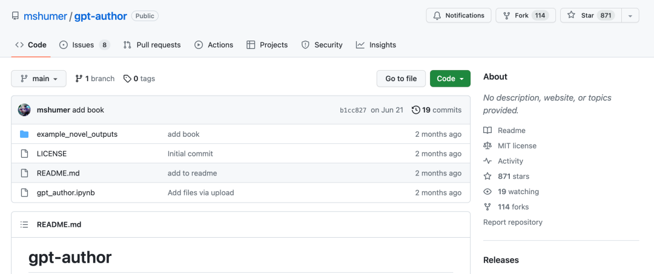This screenshot has width=654, height=274.
Task: Click the Go to file button
Action: pyautogui.click(x=401, y=78)
